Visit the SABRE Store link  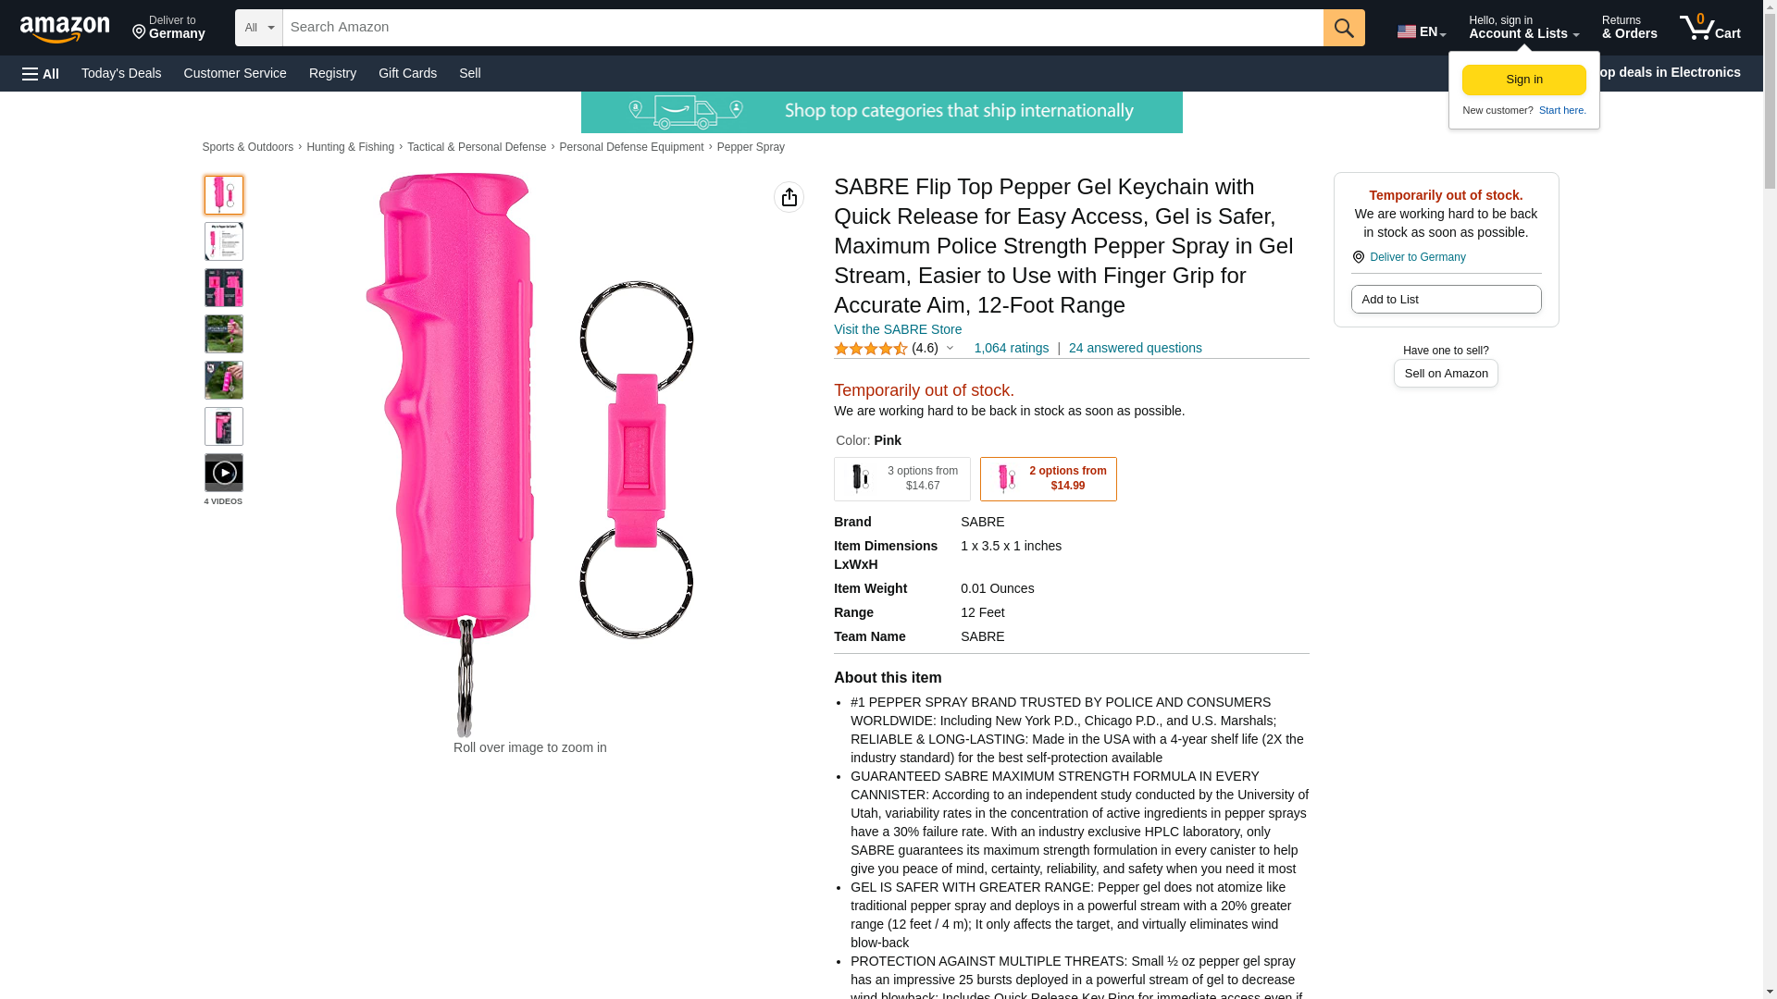pos(898,329)
